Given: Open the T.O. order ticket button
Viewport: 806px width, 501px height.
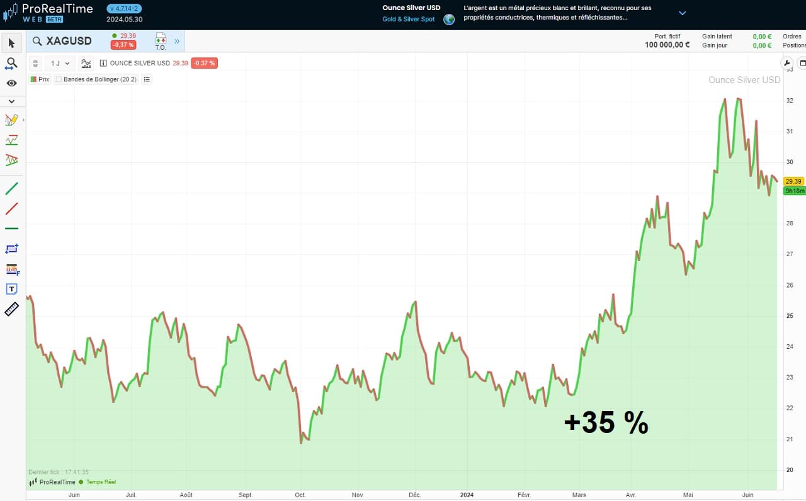Looking at the screenshot, I should pos(161,42).
